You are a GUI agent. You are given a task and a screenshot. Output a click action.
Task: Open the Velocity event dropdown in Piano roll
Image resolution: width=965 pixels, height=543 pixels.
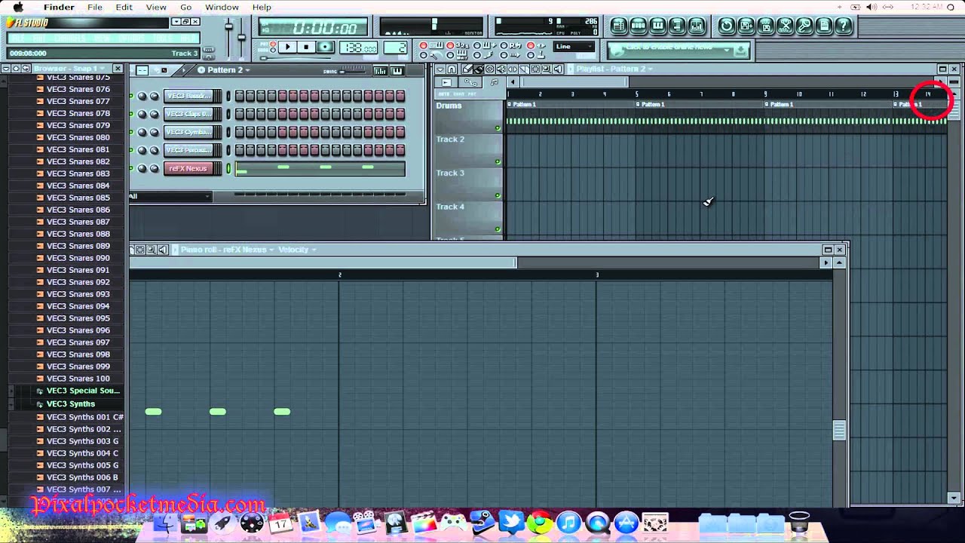(297, 250)
